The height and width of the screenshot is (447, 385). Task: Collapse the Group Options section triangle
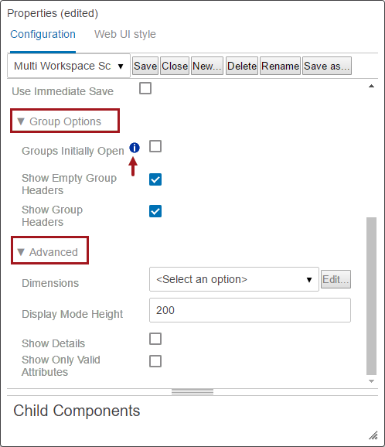tap(21, 121)
